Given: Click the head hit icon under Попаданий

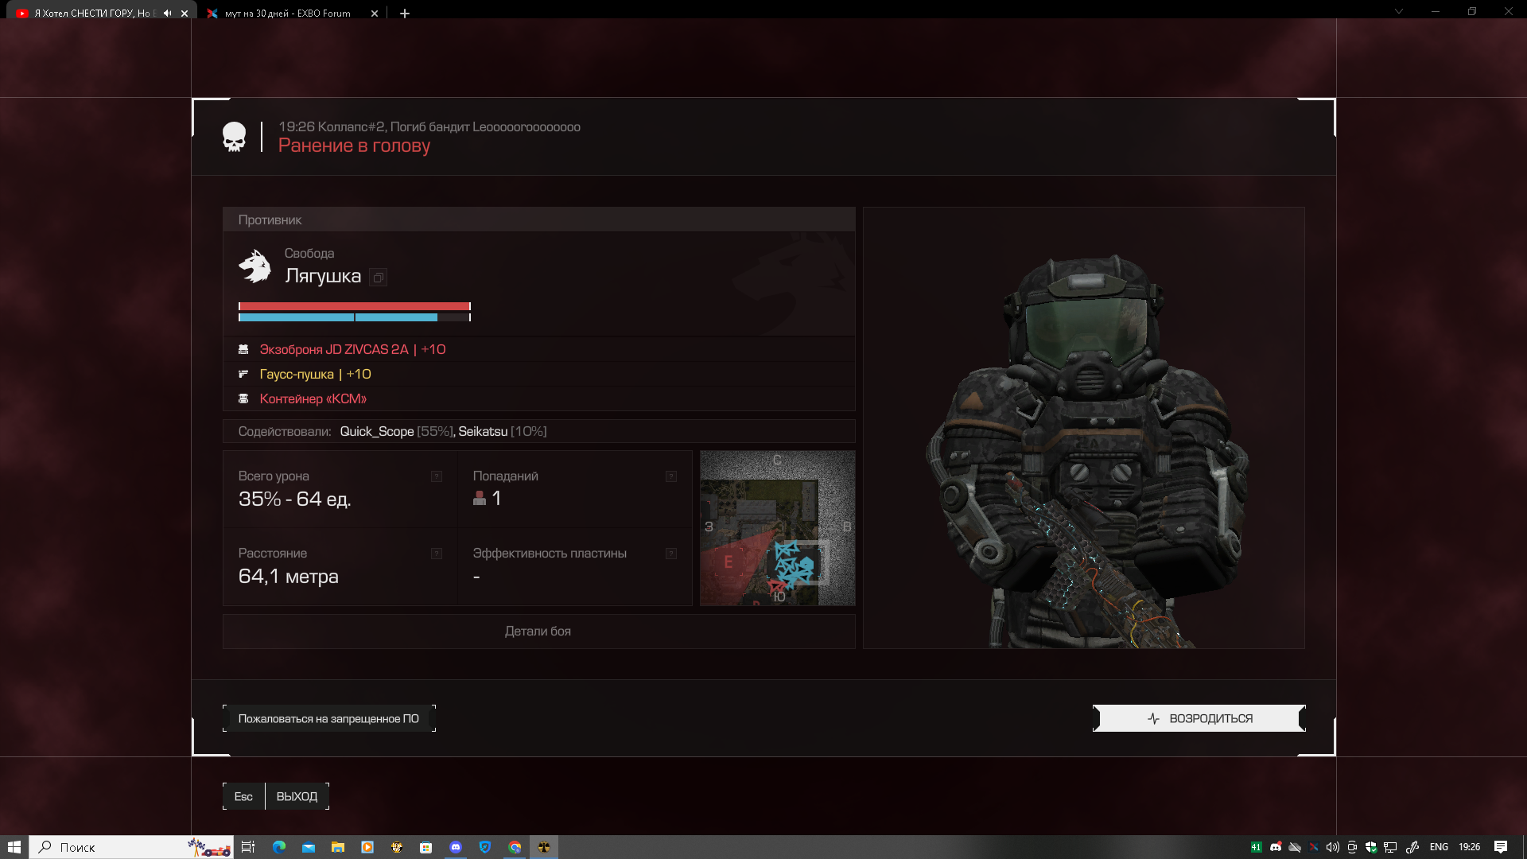Looking at the screenshot, I should click(x=480, y=498).
